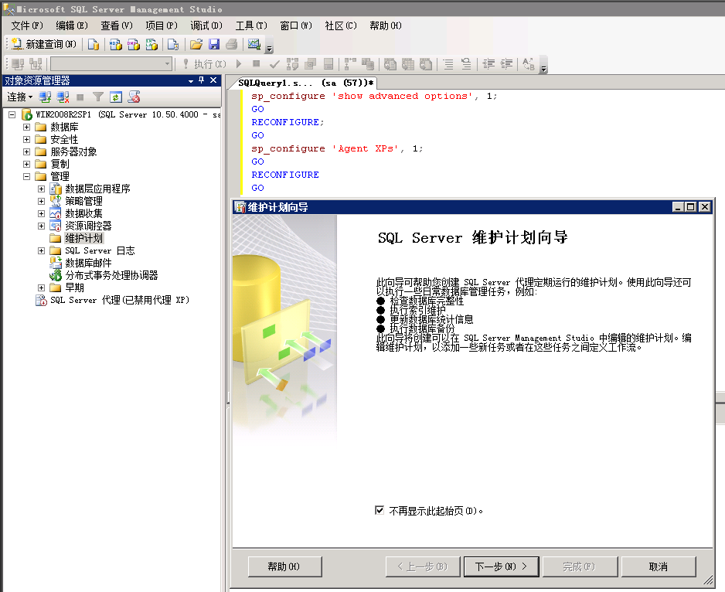Expand the SQL Server 日志 node

(41, 250)
